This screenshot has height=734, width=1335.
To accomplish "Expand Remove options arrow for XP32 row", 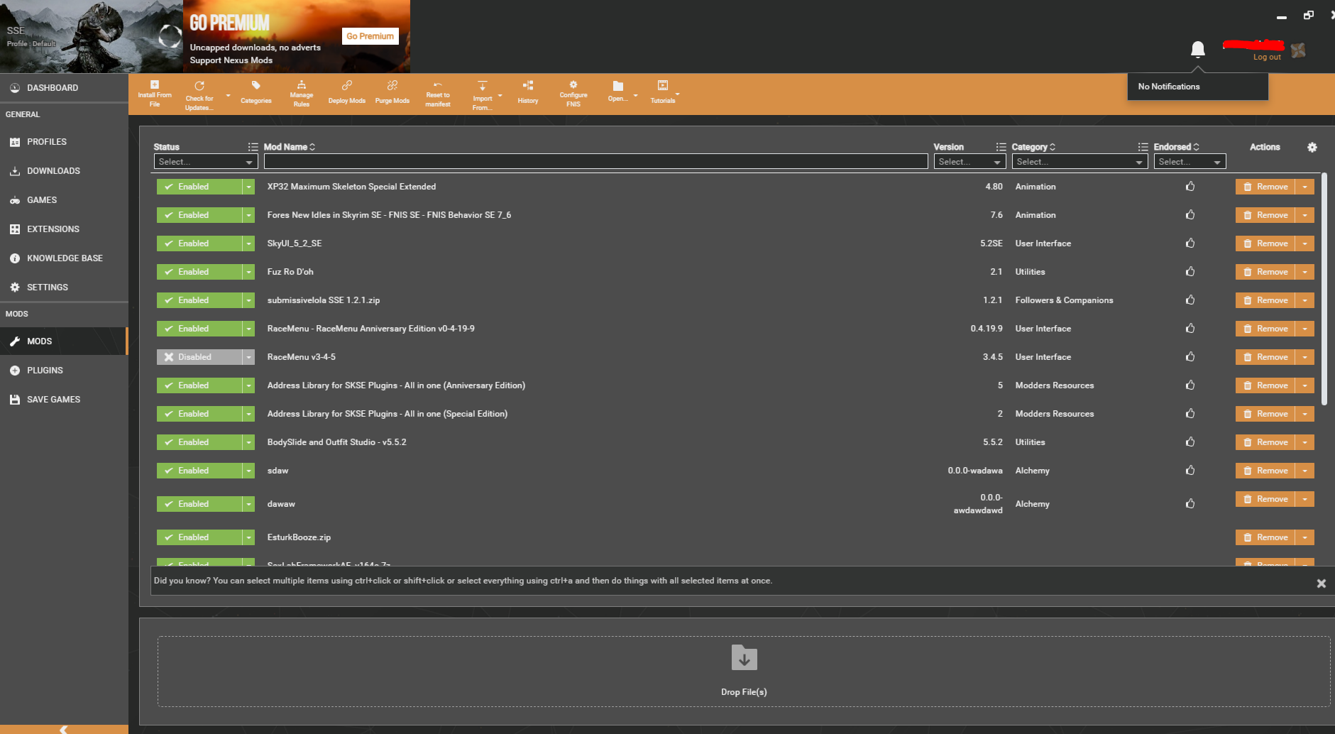I will (1305, 187).
